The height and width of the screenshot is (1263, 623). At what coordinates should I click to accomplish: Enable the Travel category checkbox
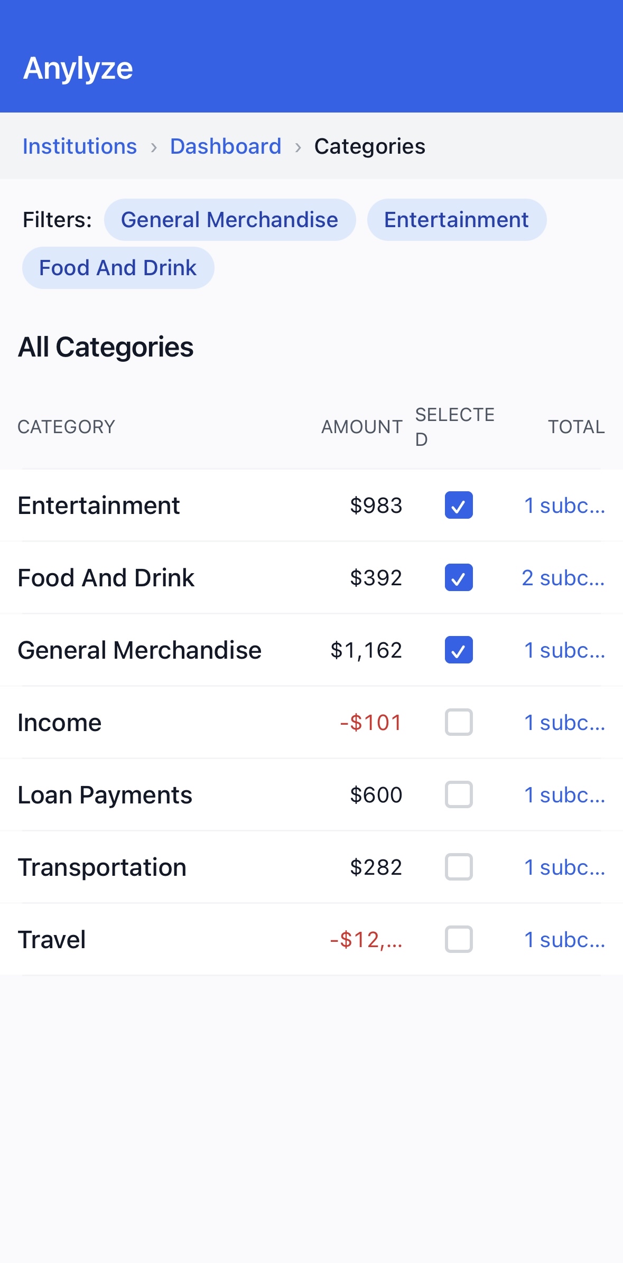[x=459, y=939]
